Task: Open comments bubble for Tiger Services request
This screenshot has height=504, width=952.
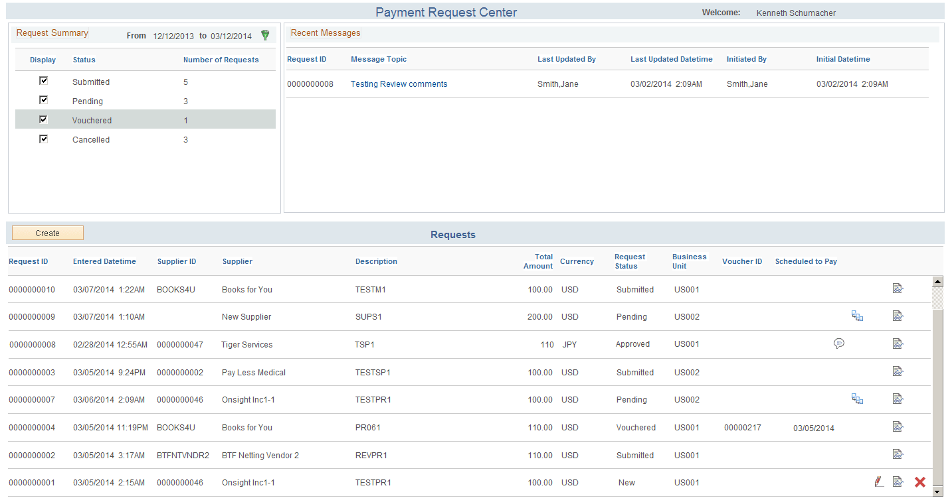Action: [839, 344]
